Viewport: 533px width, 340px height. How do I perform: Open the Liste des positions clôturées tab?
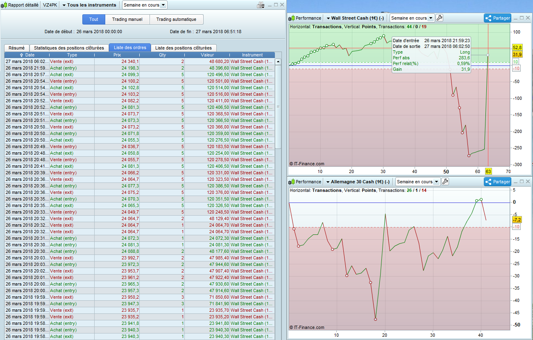click(x=184, y=48)
